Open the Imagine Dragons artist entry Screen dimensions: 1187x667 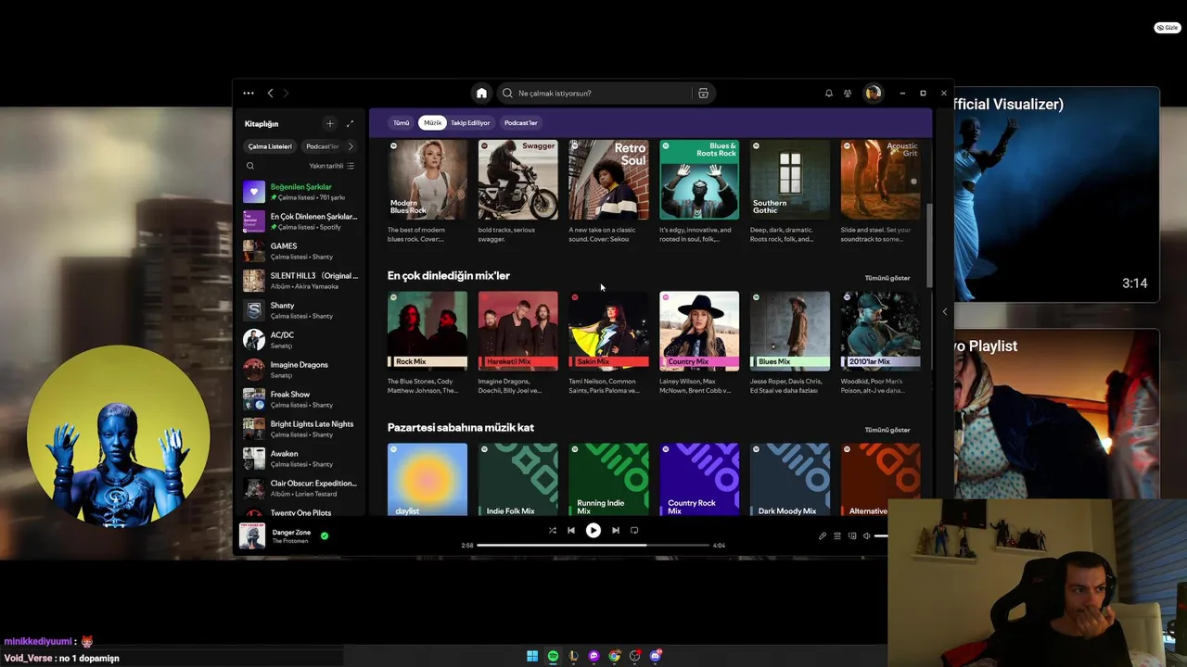(300, 370)
